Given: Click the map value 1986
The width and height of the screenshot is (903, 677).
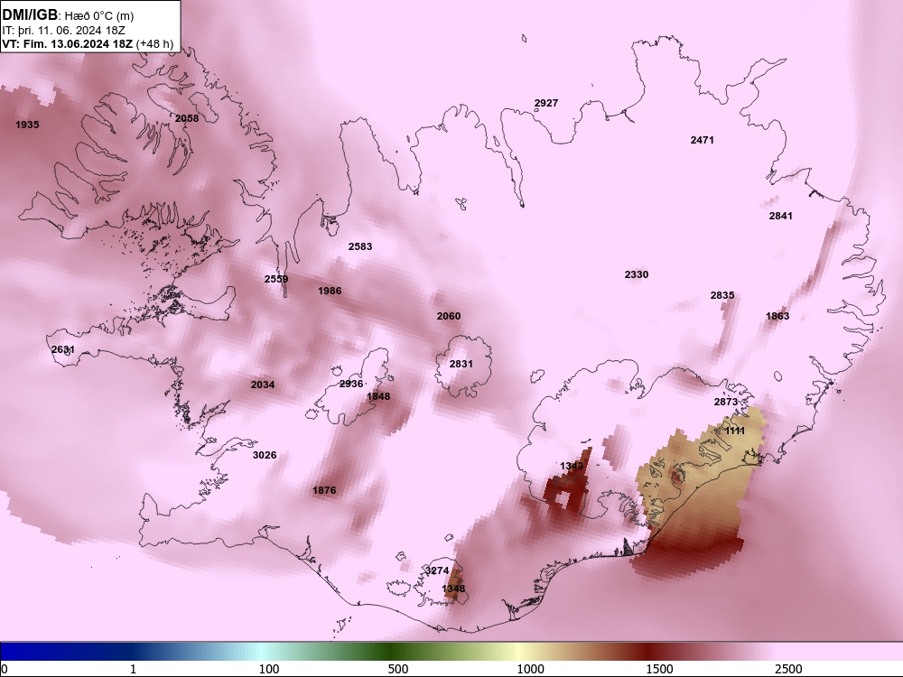Looking at the screenshot, I should tap(330, 291).
